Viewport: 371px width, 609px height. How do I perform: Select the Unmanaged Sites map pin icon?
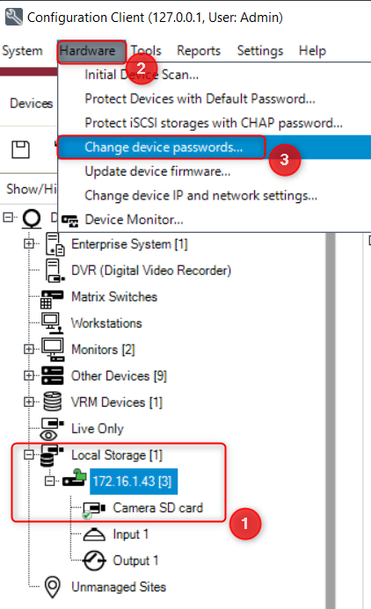(x=53, y=586)
